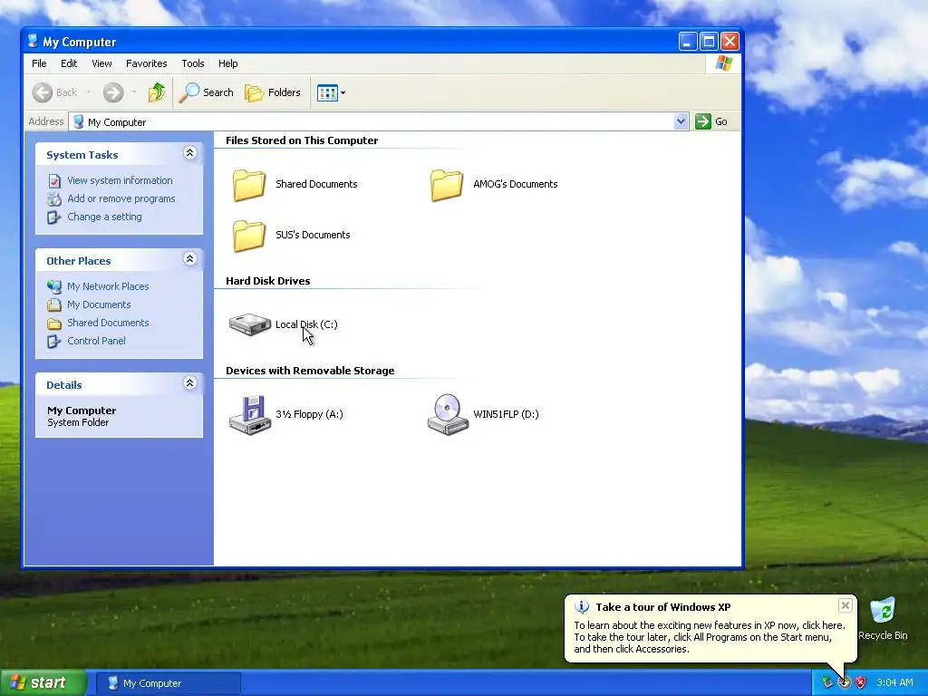Screen dimensions: 928x696
Task: Click the Address bar field
Action: 379,122
